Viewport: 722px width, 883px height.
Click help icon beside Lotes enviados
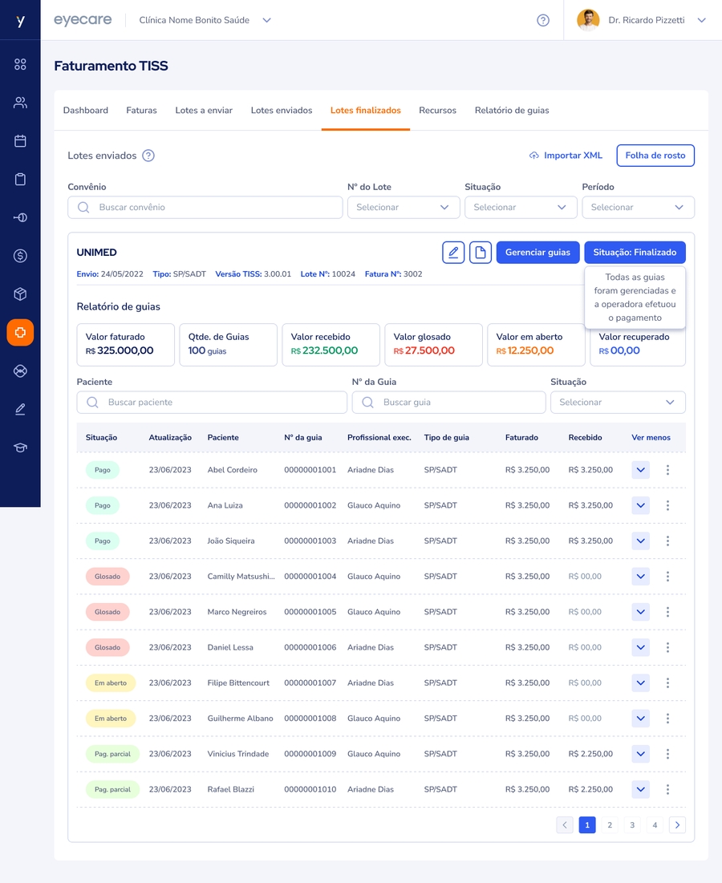point(148,156)
